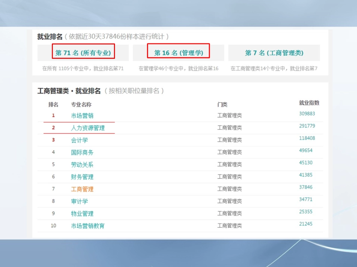Open the 第 7 名 (工商管理类) ranking tab
Viewport: 357px width, 267px height.
point(274,53)
